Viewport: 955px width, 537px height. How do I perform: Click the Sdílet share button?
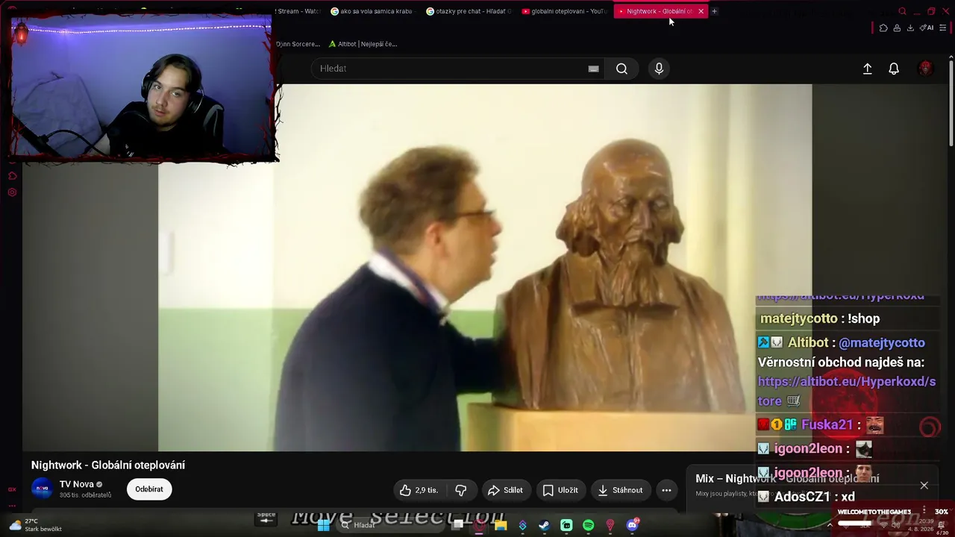(505, 490)
